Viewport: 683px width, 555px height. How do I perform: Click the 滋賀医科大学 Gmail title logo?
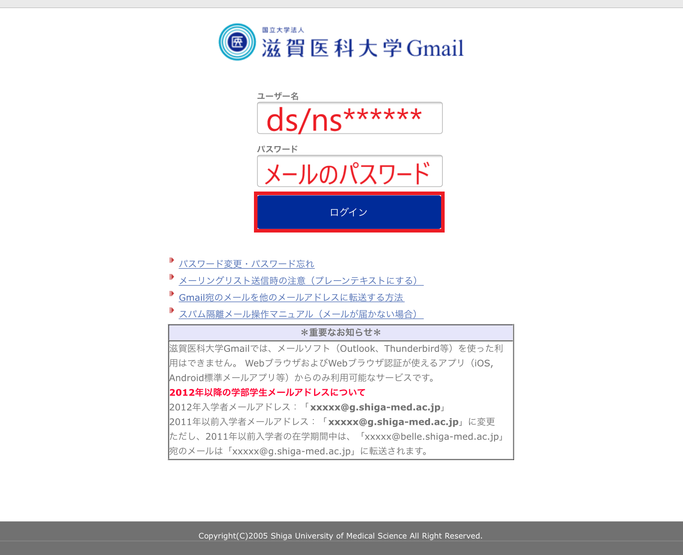point(363,48)
